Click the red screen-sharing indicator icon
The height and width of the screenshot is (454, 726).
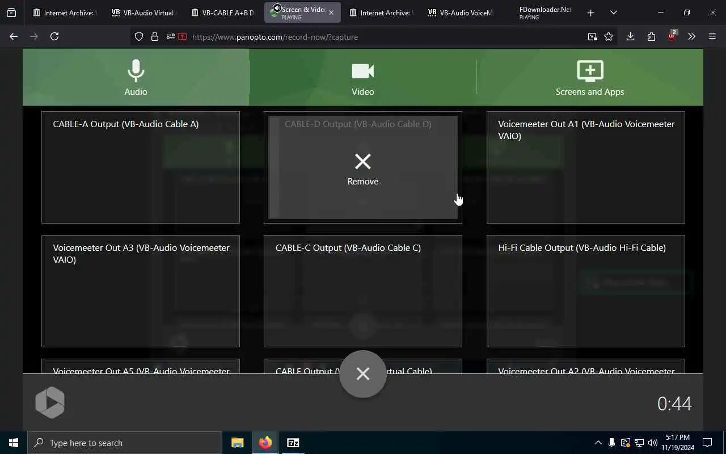[183, 37]
